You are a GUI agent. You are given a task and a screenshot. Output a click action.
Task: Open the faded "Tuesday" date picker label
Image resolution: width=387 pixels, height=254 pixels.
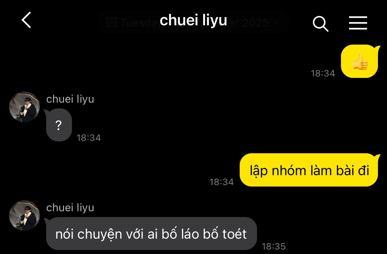coord(140,23)
